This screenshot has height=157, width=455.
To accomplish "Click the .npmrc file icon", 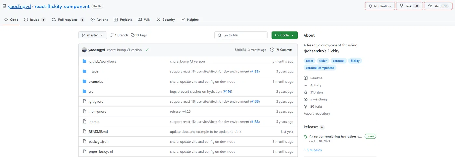I will pyautogui.click(x=84, y=122).
